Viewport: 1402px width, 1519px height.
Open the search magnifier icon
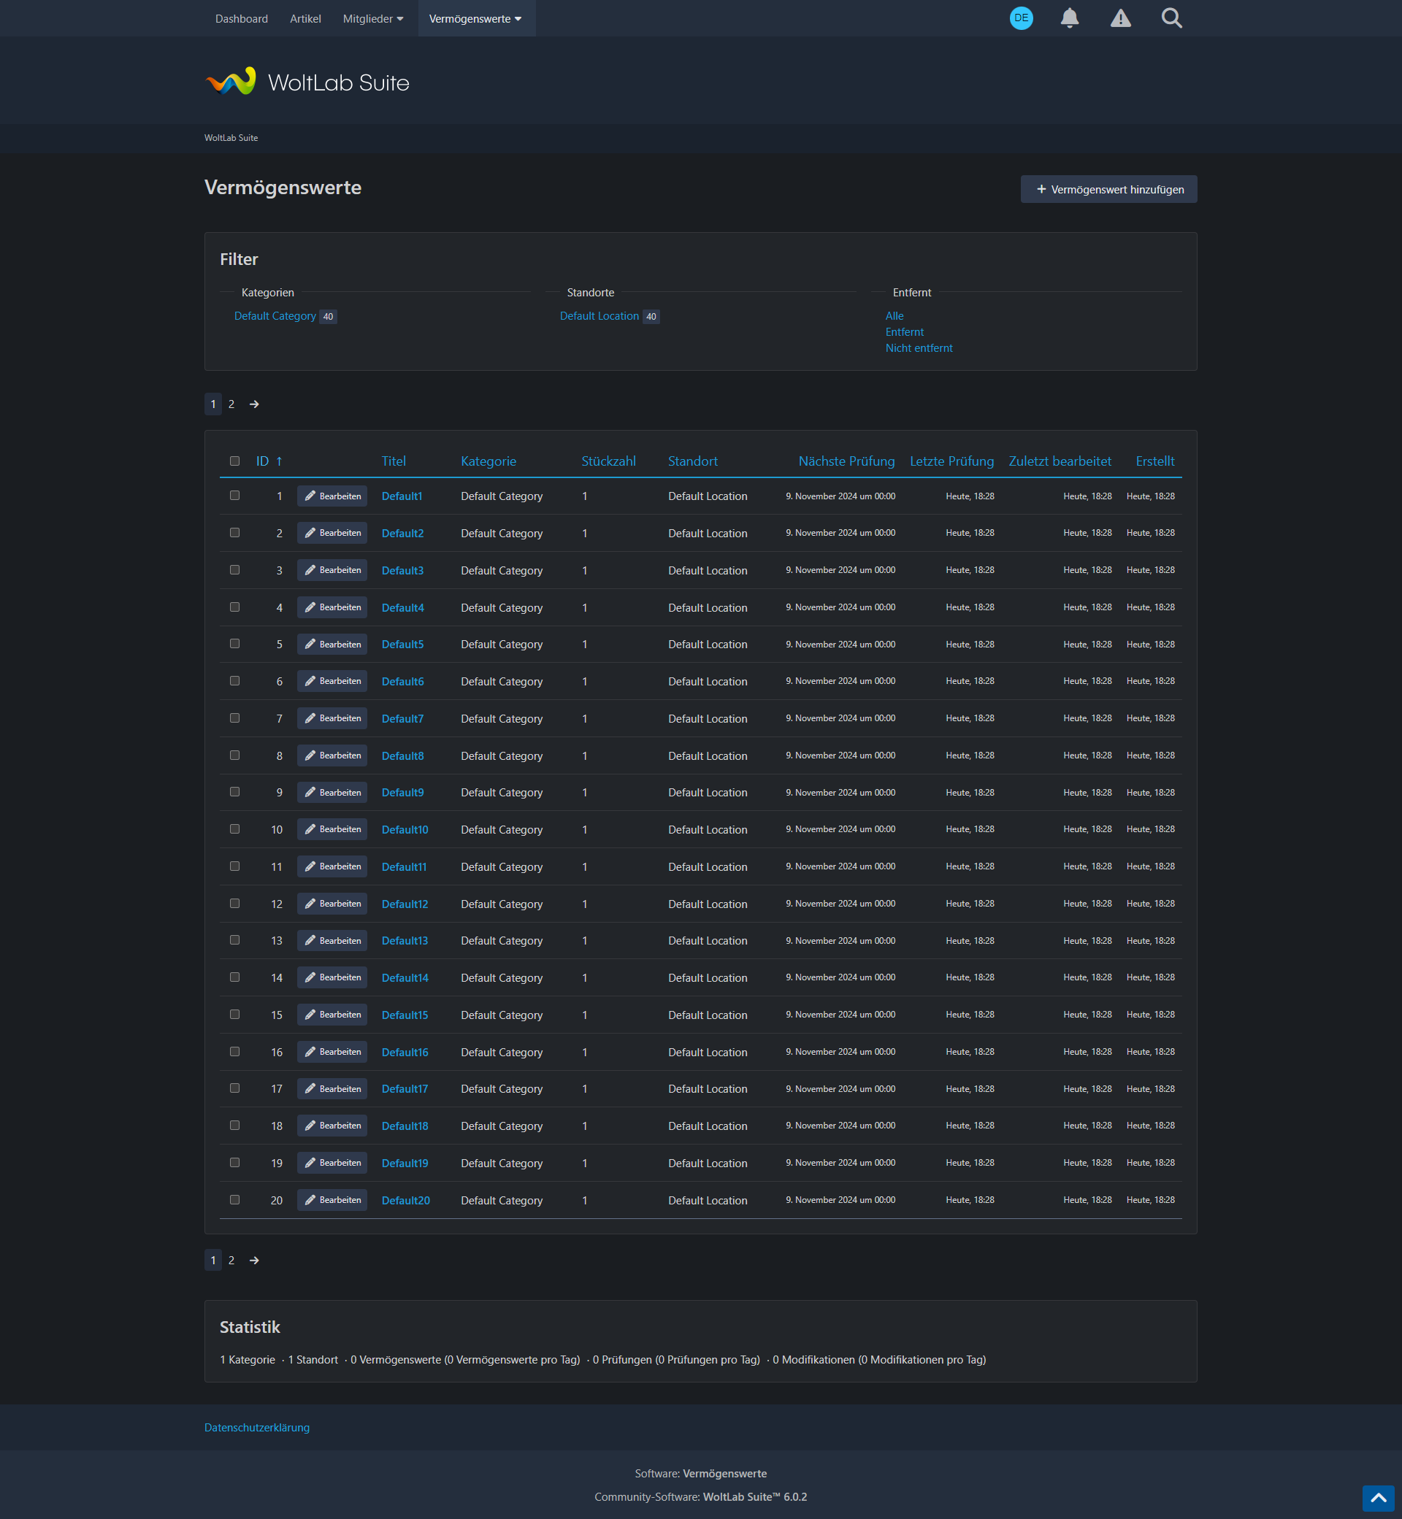click(x=1171, y=18)
